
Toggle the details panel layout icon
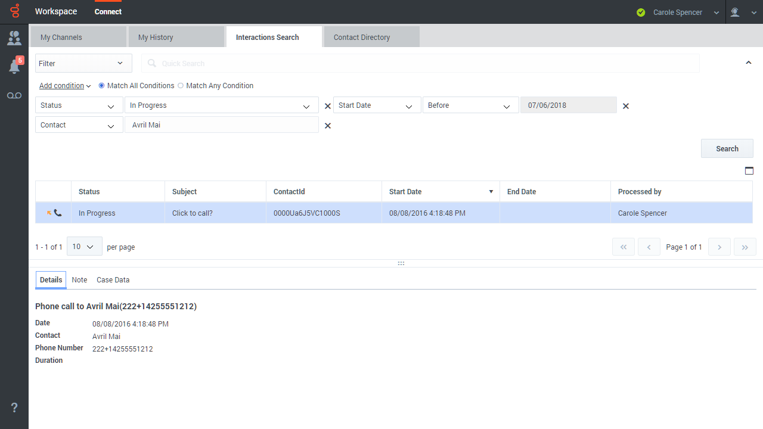pos(749,170)
